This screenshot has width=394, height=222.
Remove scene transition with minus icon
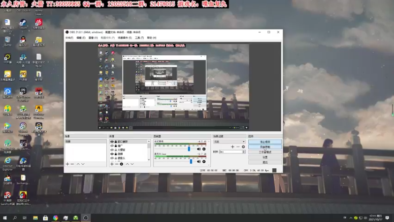click(x=238, y=147)
